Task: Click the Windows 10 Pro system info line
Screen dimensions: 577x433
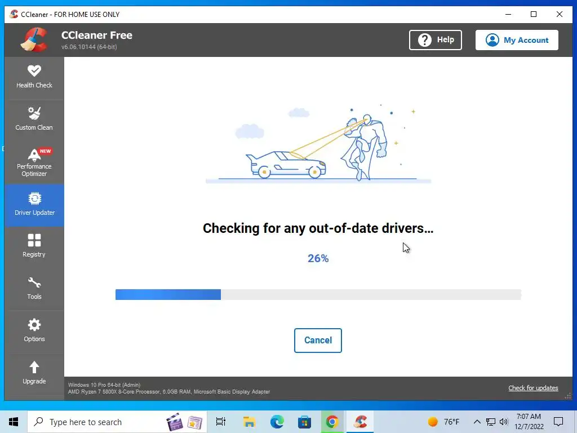Action: 104,385
